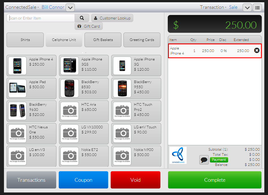Add BlackBerry 9630 to the sale
268x195 pixels.
pyautogui.click(x=31, y=111)
